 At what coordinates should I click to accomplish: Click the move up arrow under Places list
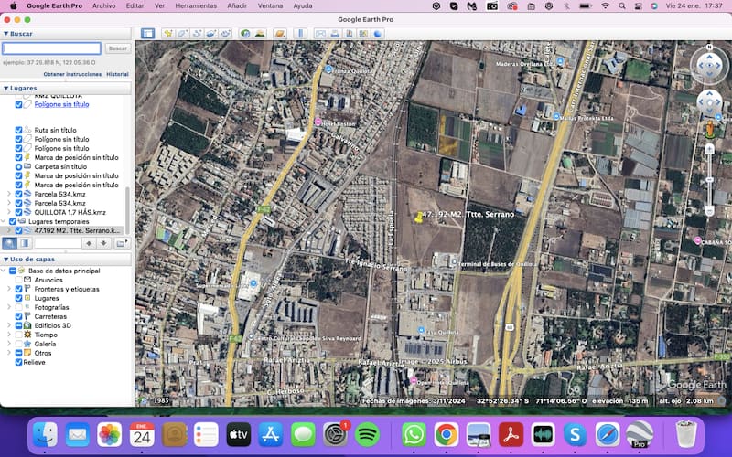point(89,243)
